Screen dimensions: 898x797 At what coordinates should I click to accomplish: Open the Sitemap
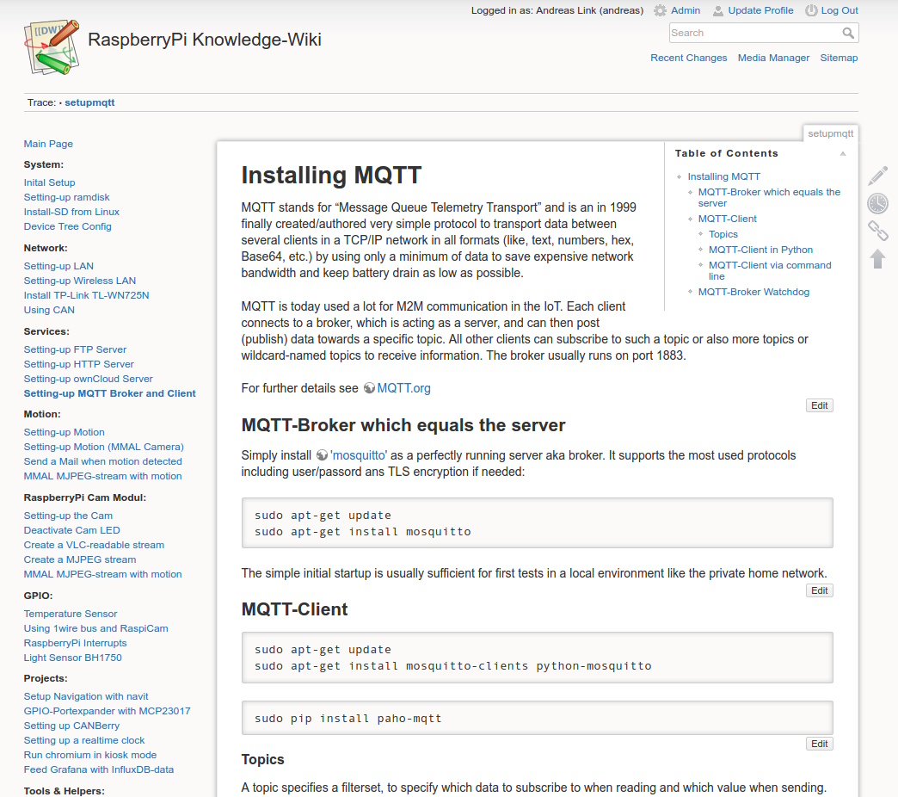tap(839, 58)
